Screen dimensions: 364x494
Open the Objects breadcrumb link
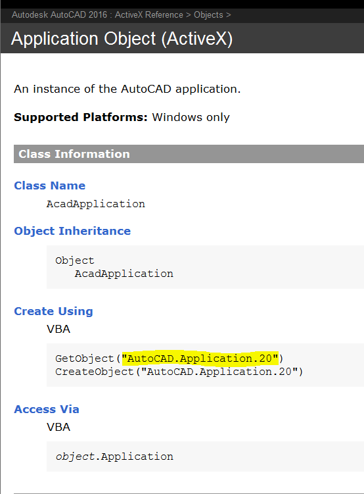(x=208, y=15)
